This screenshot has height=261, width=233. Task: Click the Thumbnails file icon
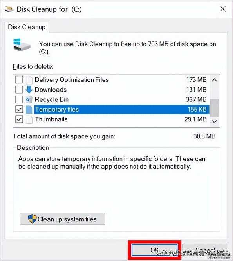click(x=29, y=119)
